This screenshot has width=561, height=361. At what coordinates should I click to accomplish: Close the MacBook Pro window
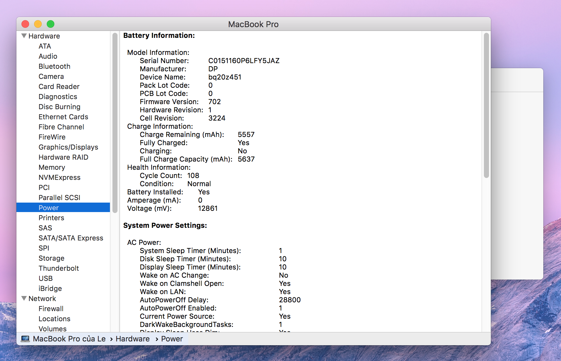tap(25, 24)
